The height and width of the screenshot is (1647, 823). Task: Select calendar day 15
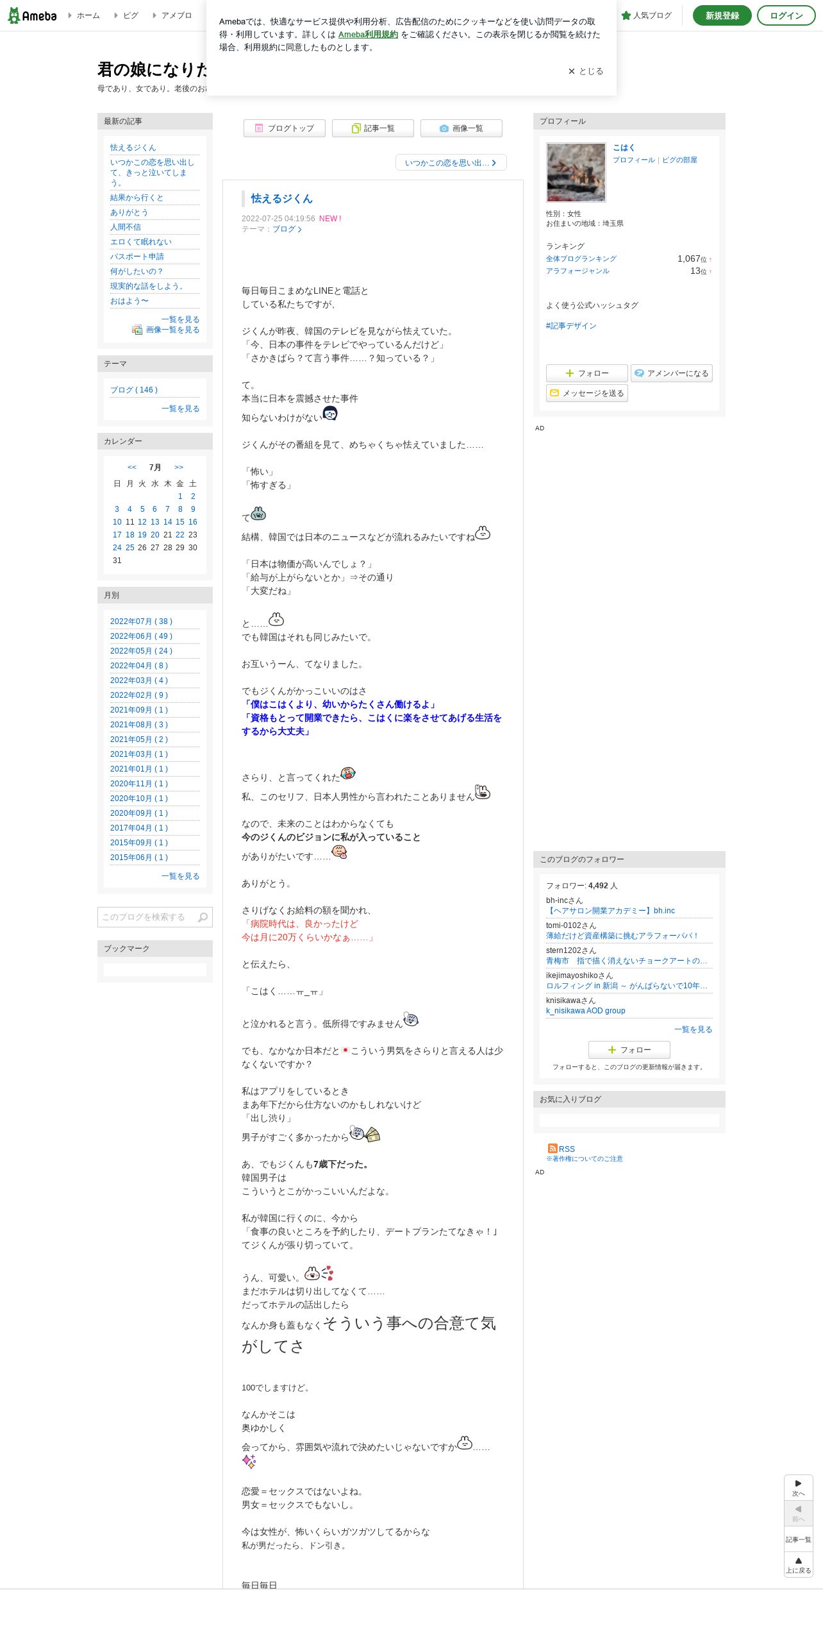(x=180, y=522)
